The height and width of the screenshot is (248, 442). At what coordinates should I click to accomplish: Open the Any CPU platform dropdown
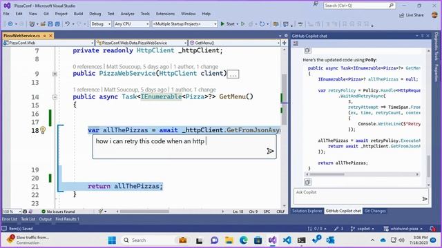coord(132,24)
